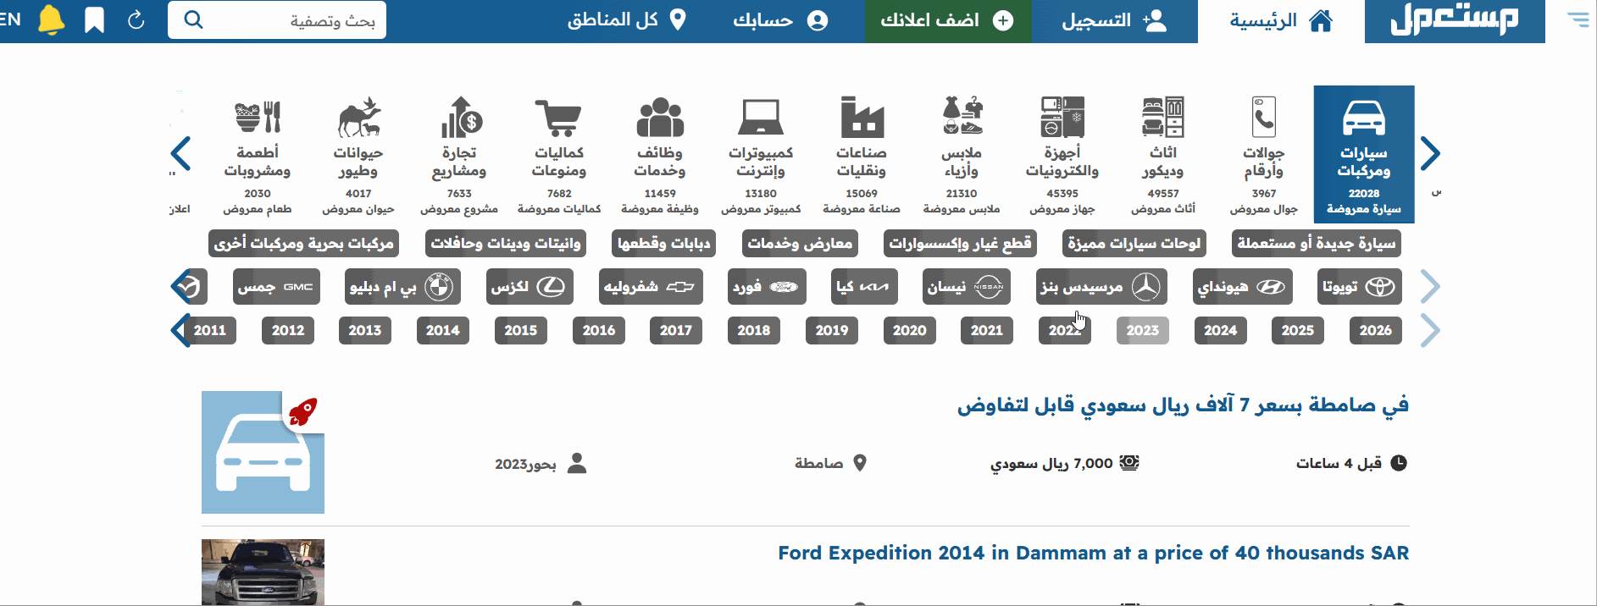Viewport: 1597px width, 606px height.
Task: Click the notification bell icon
Action: click(x=52, y=20)
